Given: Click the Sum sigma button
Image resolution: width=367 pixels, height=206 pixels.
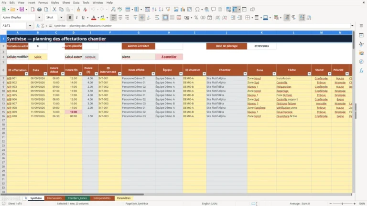Looking at the screenshot, I should tap(43, 26).
